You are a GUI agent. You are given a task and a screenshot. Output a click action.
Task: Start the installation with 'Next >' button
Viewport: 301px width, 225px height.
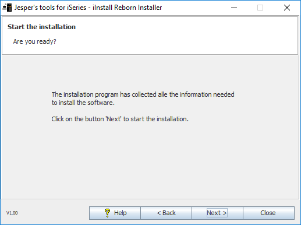click(x=217, y=213)
